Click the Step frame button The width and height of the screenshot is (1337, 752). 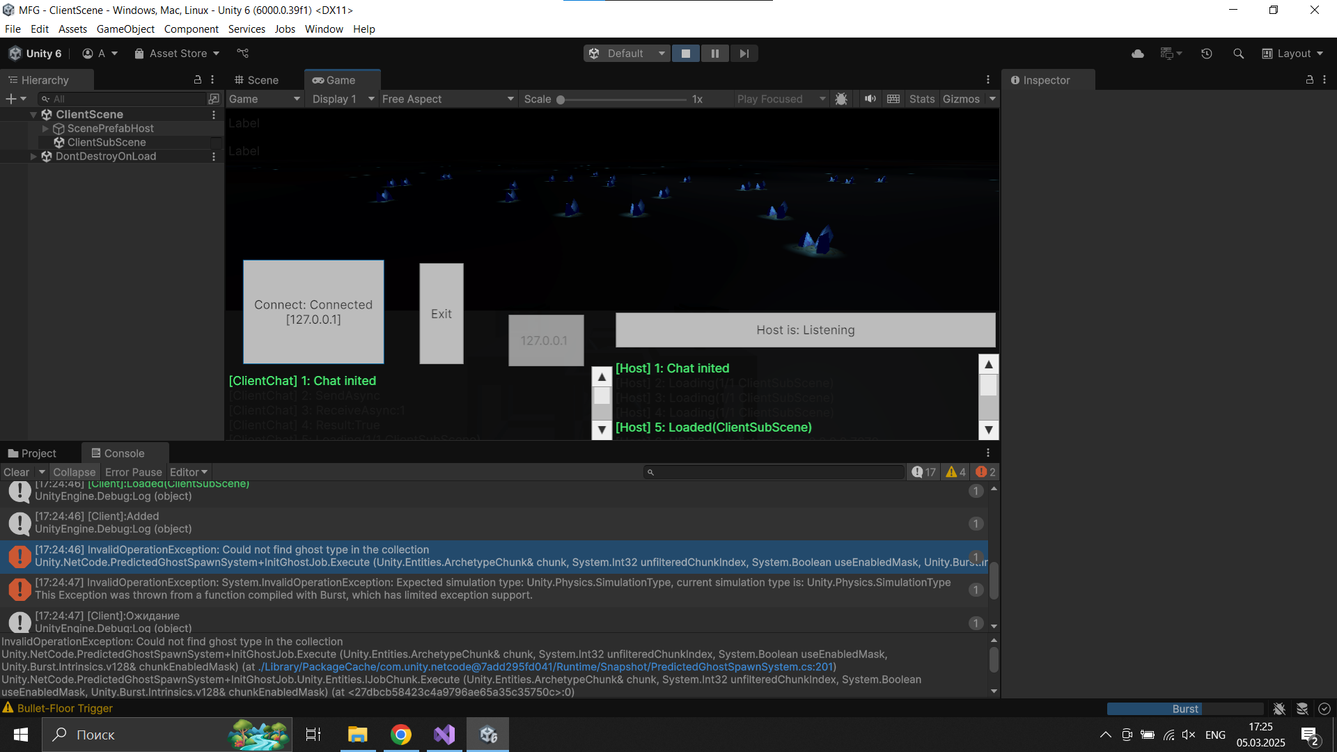tap(744, 53)
